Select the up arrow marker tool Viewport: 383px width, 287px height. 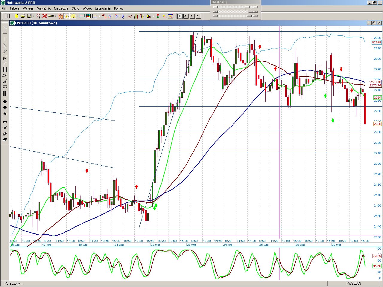[x=5, y=102]
